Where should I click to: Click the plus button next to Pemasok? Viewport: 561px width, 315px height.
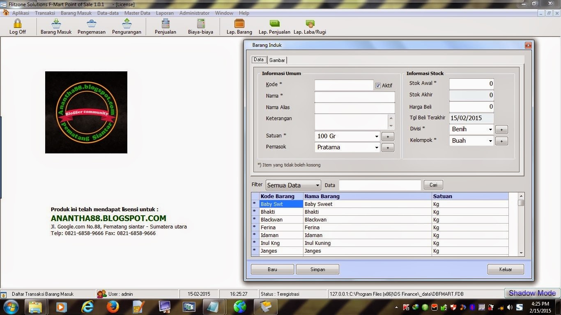point(388,148)
